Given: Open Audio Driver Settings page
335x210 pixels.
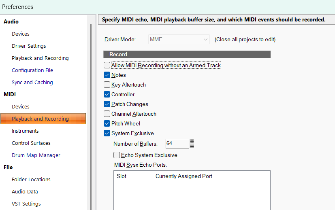Looking at the screenshot, I should tap(29, 46).
